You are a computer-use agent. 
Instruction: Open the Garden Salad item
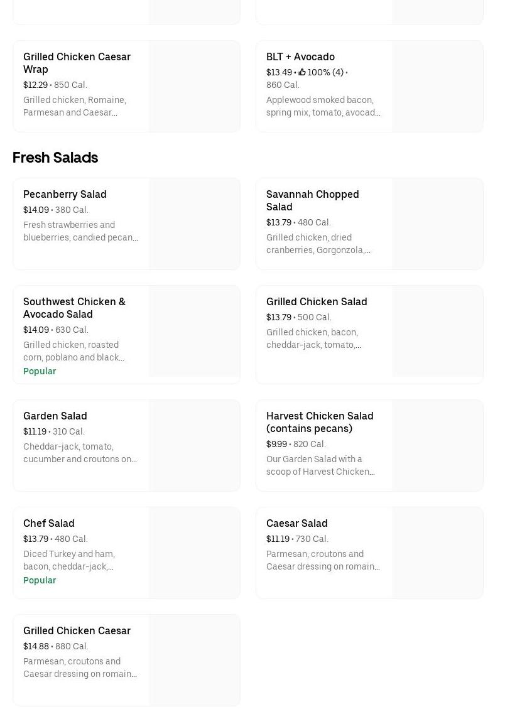pyautogui.click(x=55, y=416)
